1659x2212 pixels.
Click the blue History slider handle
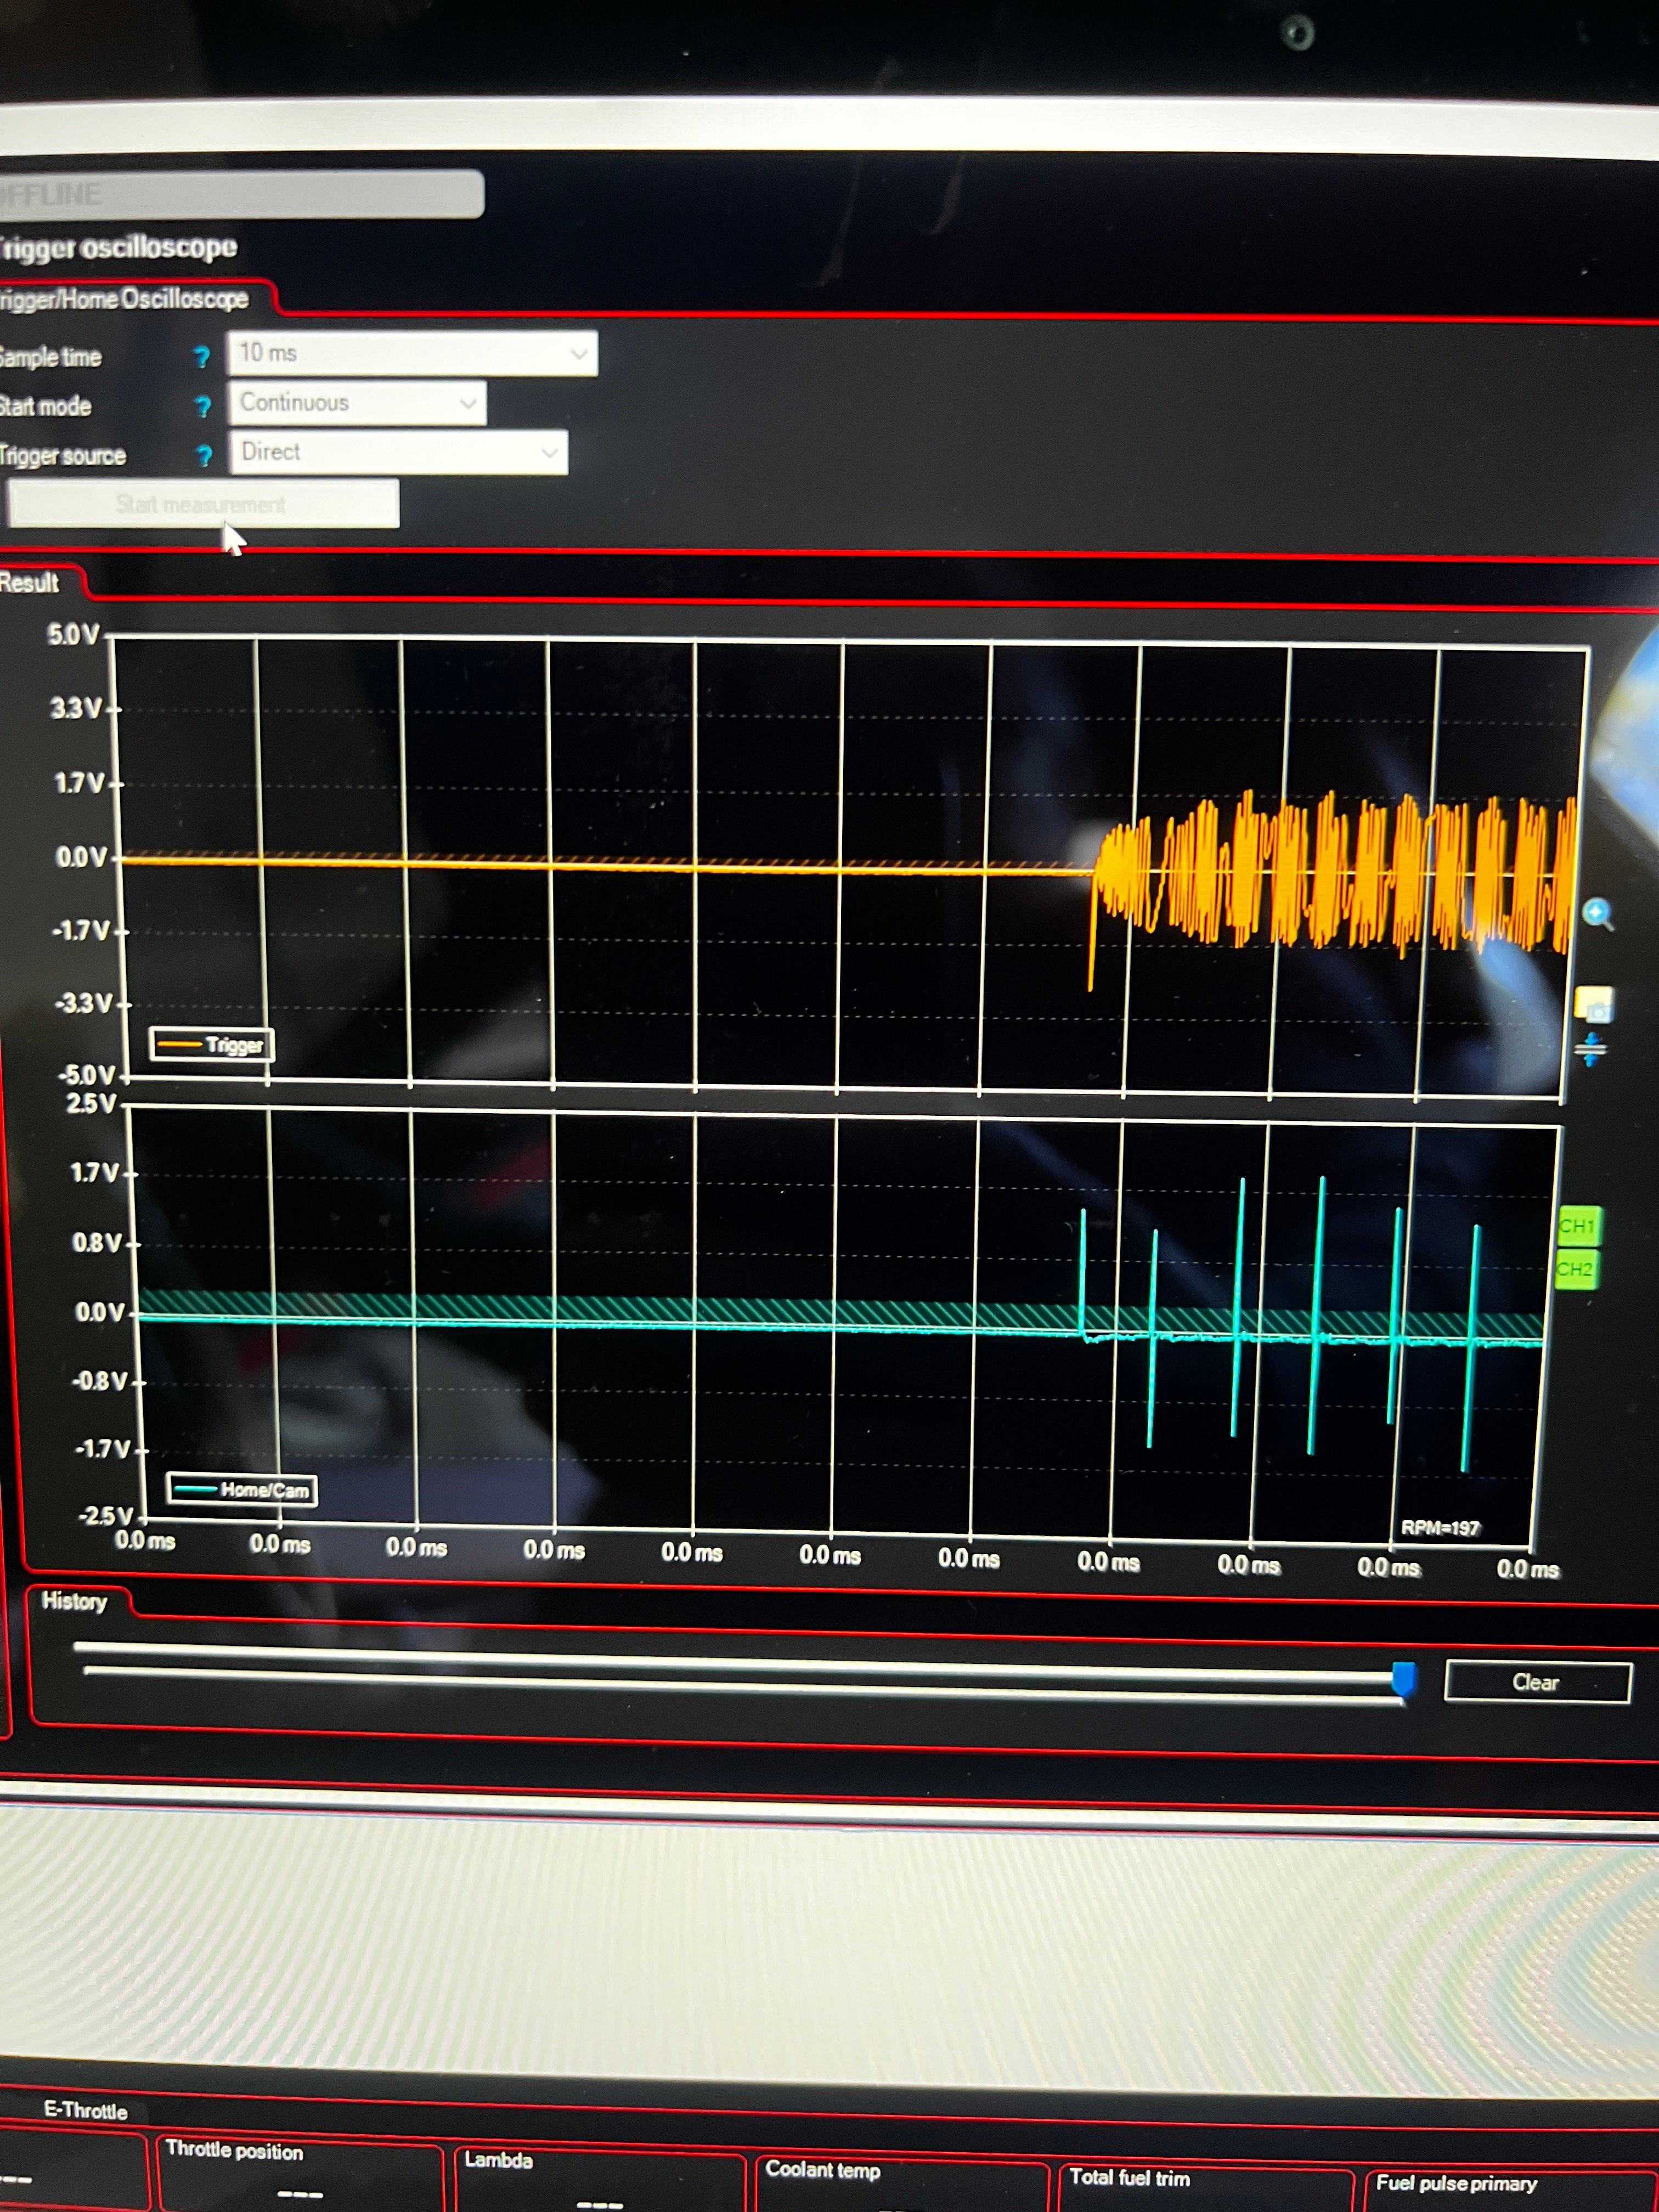coord(1403,1679)
